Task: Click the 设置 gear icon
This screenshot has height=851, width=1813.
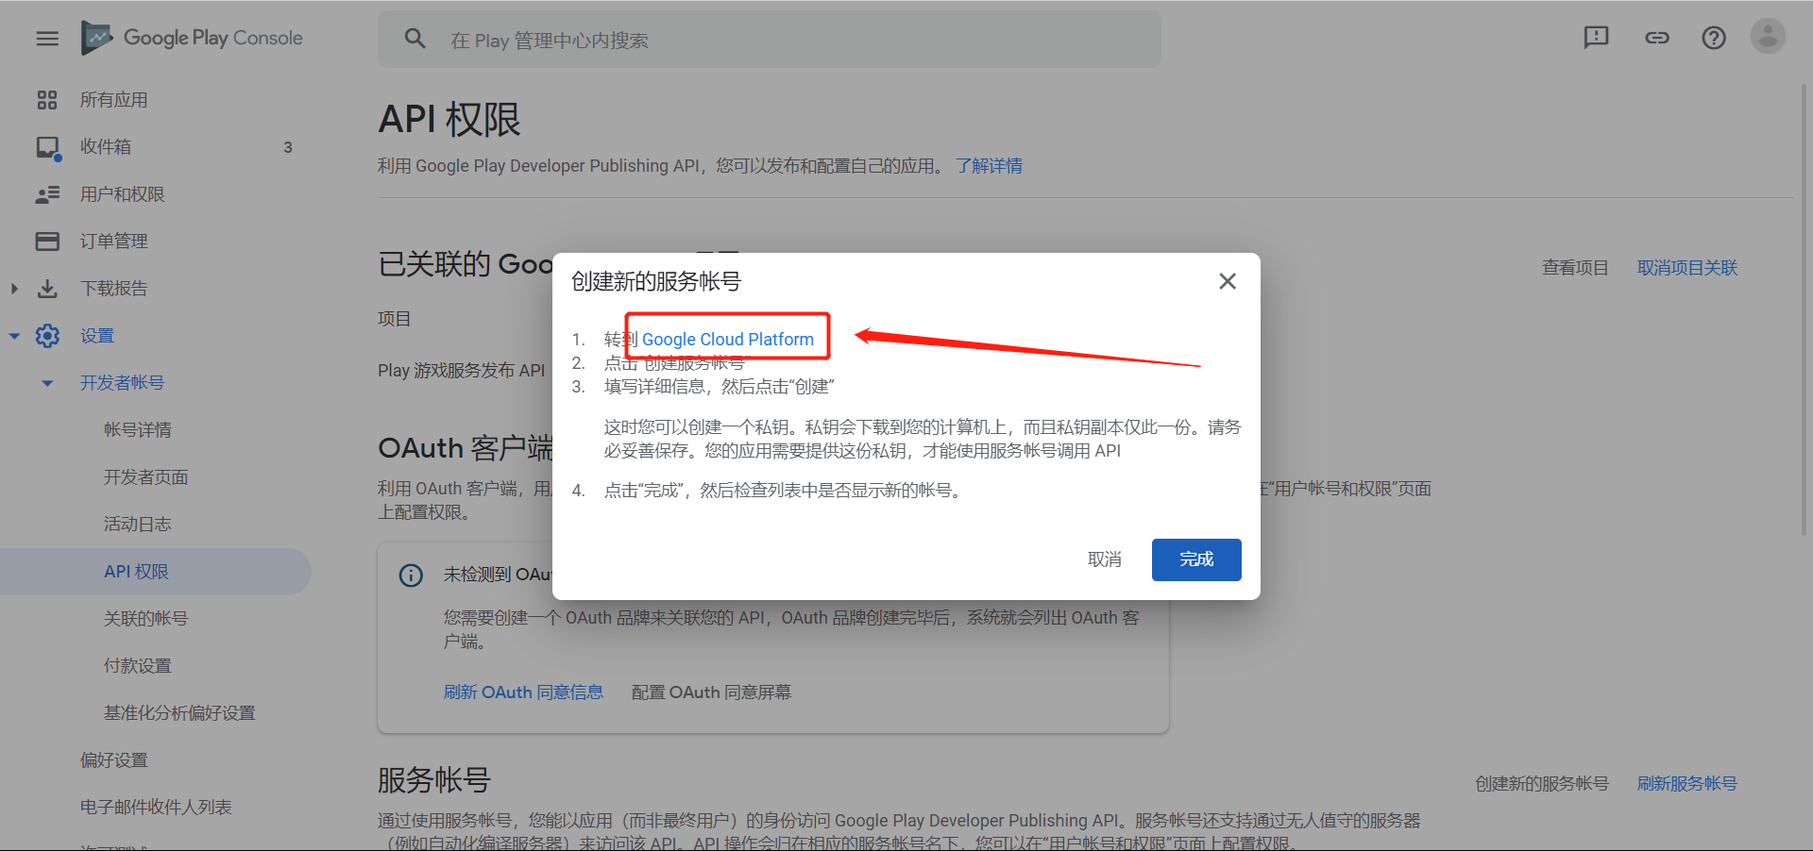Action: 47,336
